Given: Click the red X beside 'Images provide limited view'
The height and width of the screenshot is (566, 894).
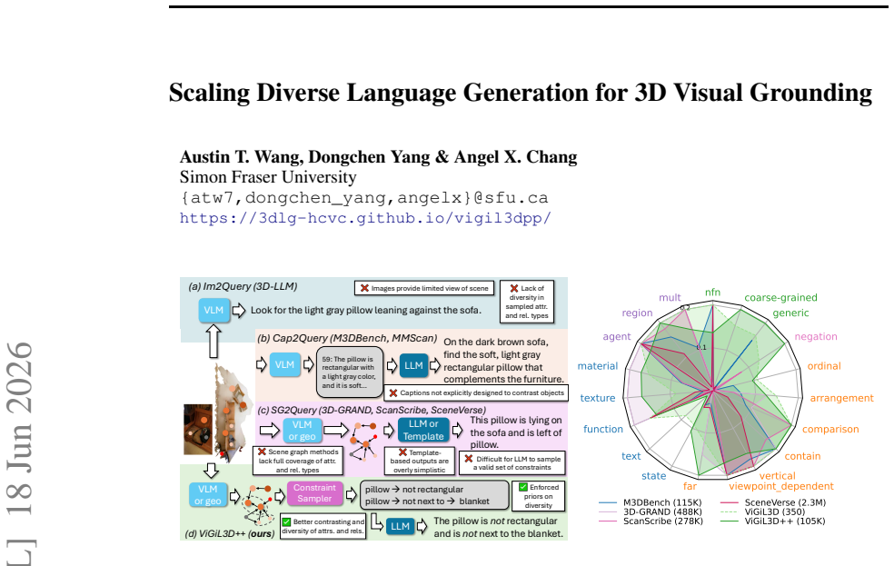Looking at the screenshot, I should point(364,288).
